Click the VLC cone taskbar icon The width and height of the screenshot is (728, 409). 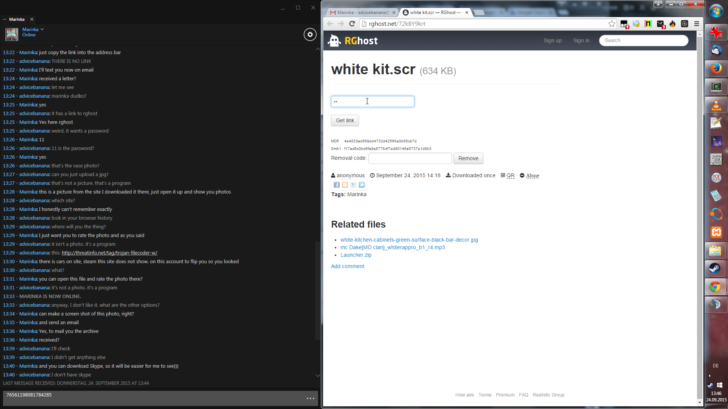tap(716, 105)
